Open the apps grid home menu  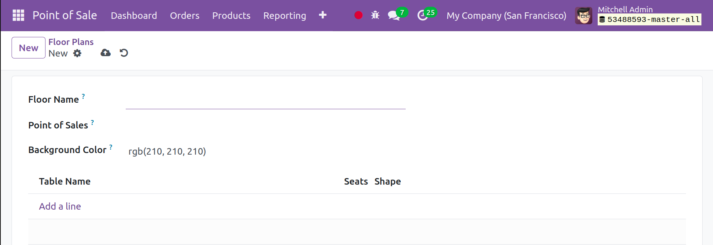(x=18, y=15)
